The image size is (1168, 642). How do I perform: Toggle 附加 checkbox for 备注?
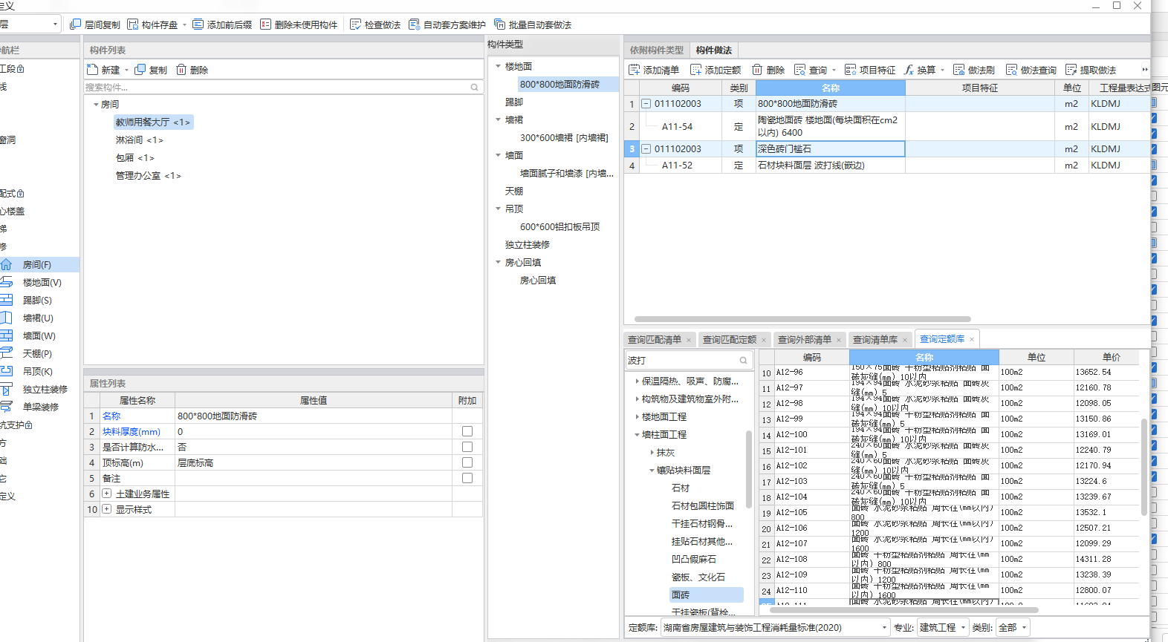(467, 478)
